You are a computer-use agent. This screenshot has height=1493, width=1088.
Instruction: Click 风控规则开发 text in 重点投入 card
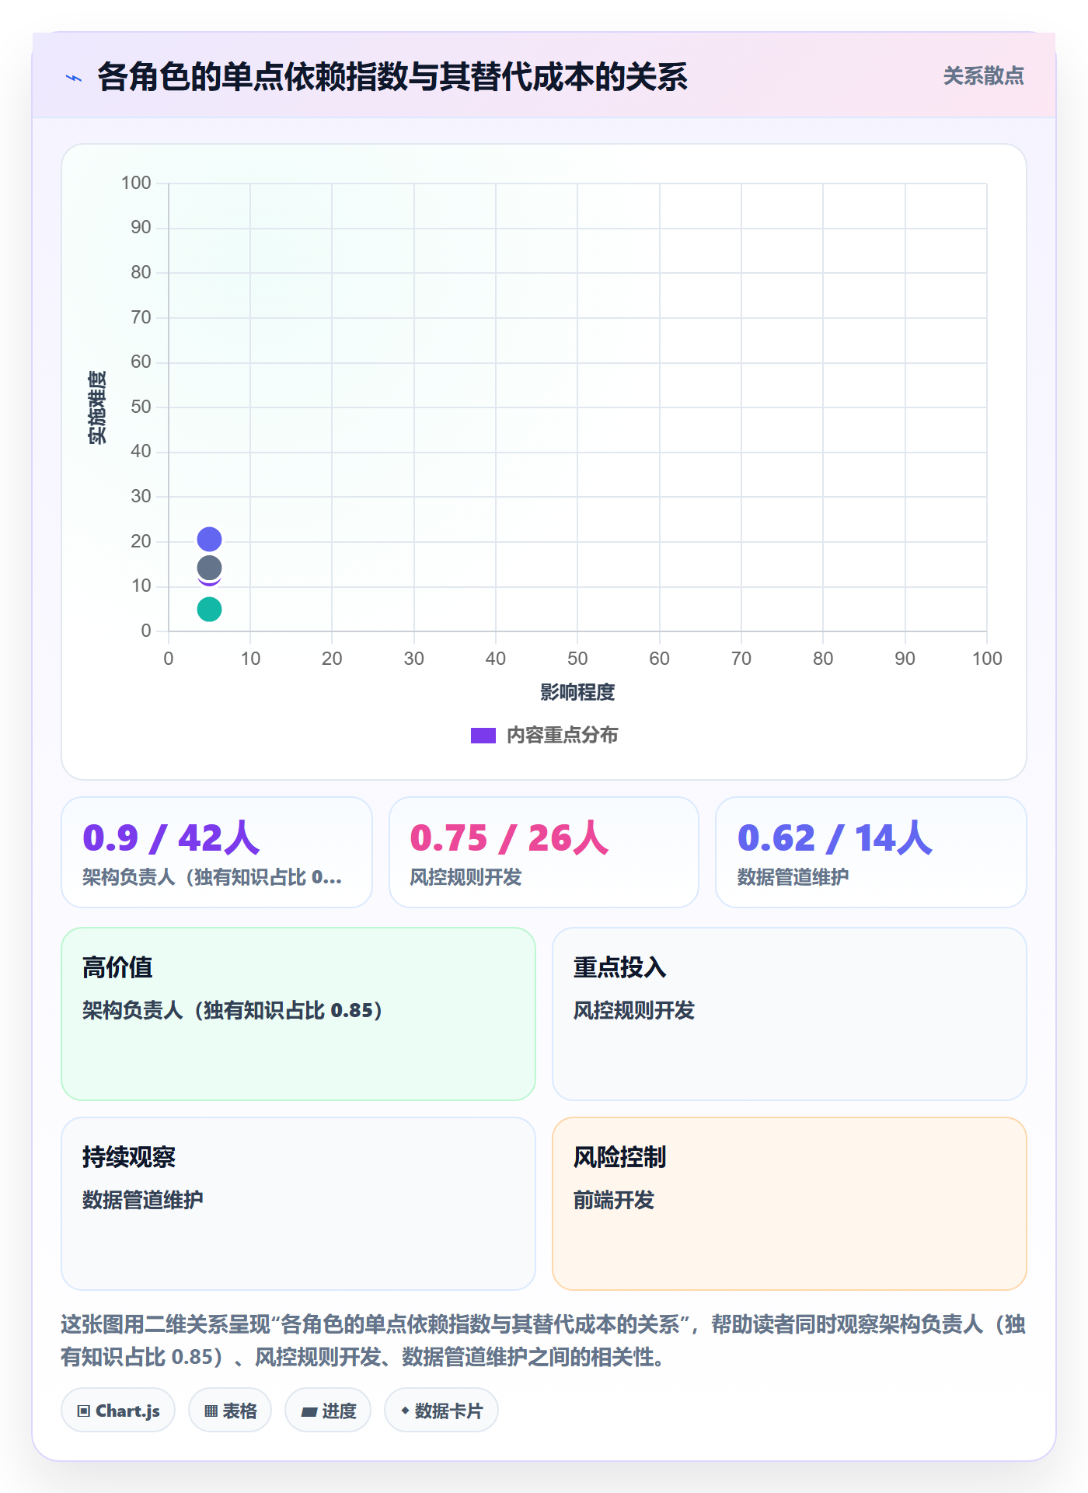click(634, 1010)
